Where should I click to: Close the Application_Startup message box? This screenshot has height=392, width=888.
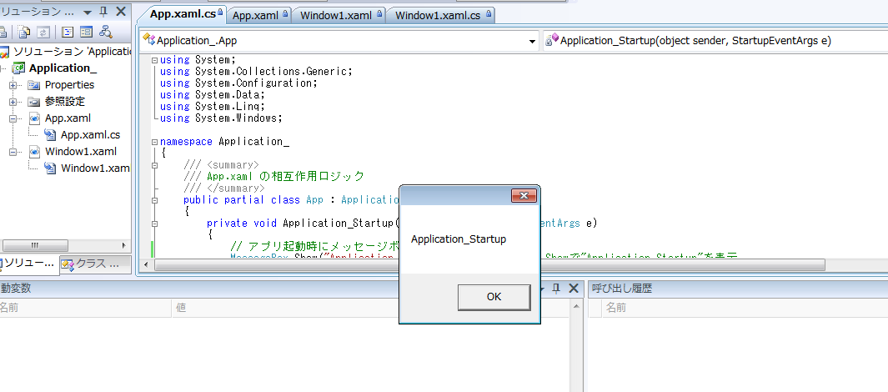[524, 195]
